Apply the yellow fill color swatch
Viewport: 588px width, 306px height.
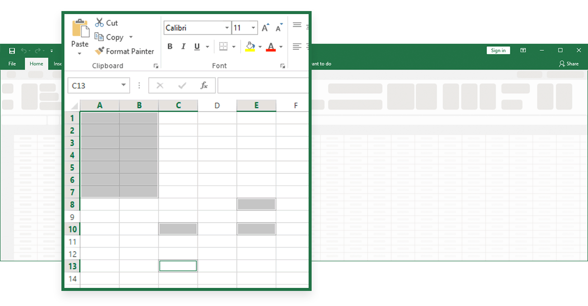(250, 47)
